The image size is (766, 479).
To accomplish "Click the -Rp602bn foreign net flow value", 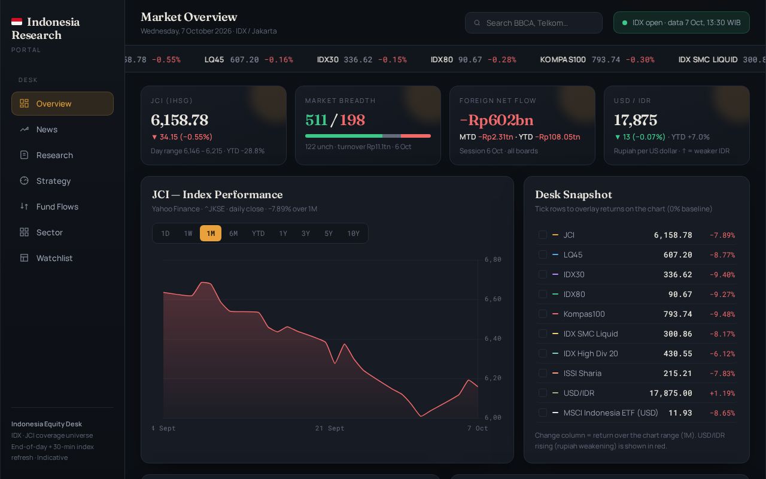I will coord(496,120).
